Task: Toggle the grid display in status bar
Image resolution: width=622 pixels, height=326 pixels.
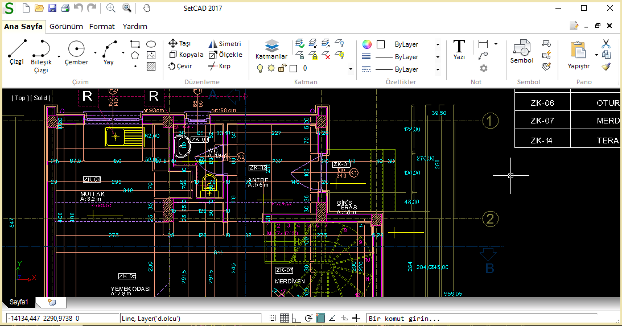Action: point(285,318)
